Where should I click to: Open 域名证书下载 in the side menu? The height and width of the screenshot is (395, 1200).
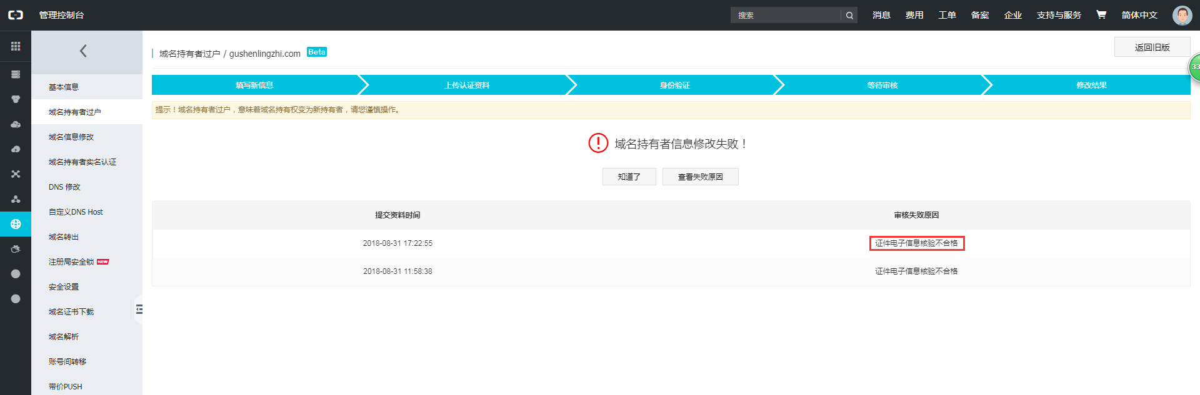coord(71,311)
